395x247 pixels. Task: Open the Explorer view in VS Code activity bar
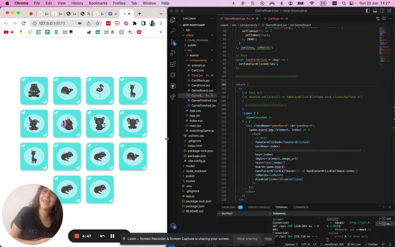(x=173, y=20)
